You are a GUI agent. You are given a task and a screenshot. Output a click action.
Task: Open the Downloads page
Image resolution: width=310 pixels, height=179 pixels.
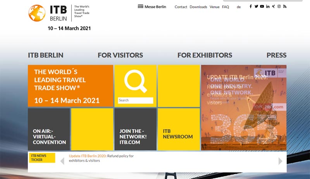coord(198,7)
